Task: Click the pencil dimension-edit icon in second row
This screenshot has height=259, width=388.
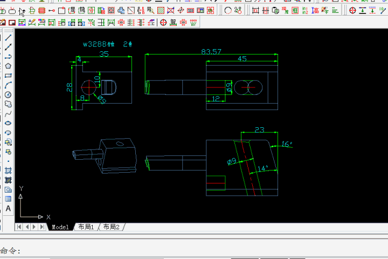Action: [32, 23]
